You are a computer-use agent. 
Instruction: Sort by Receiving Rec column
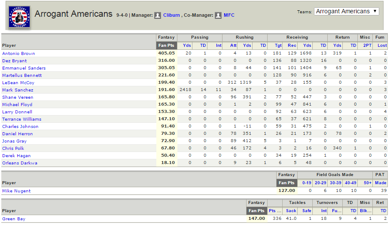(x=292, y=46)
